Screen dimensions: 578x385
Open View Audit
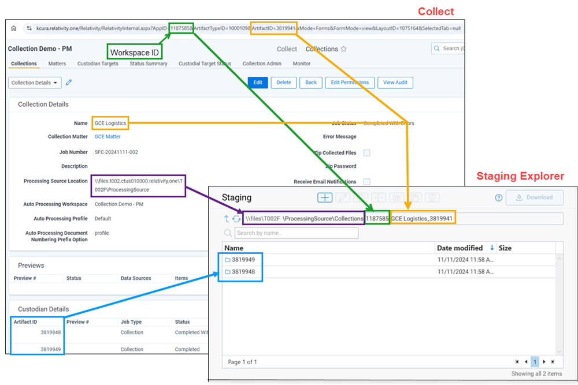395,83
